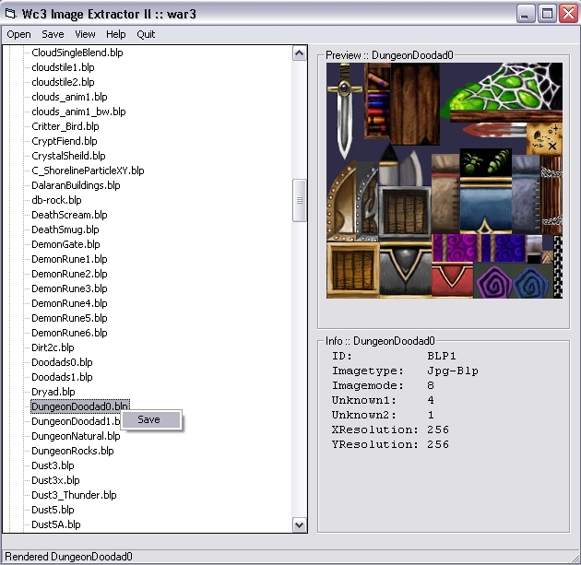Image resolution: width=581 pixels, height=565 pixels.
Task: Select Dust5.blp
Action: [x=53, y=511]
